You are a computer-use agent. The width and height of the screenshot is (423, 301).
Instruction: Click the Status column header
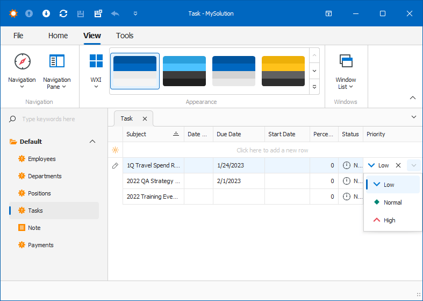tap(350, 134)
